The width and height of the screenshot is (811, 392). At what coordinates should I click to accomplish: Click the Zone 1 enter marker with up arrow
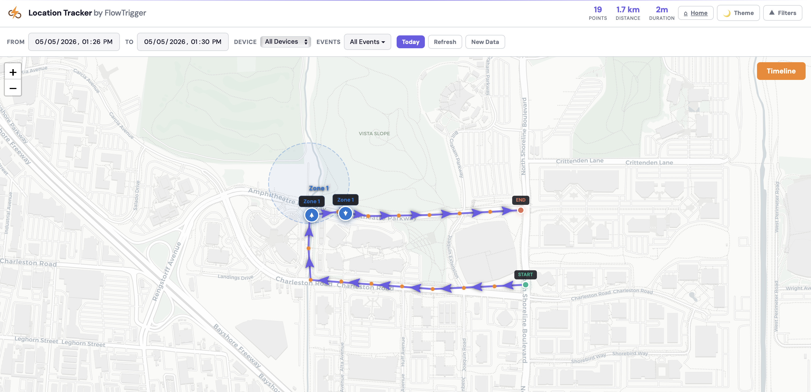(x=311, y=215)
